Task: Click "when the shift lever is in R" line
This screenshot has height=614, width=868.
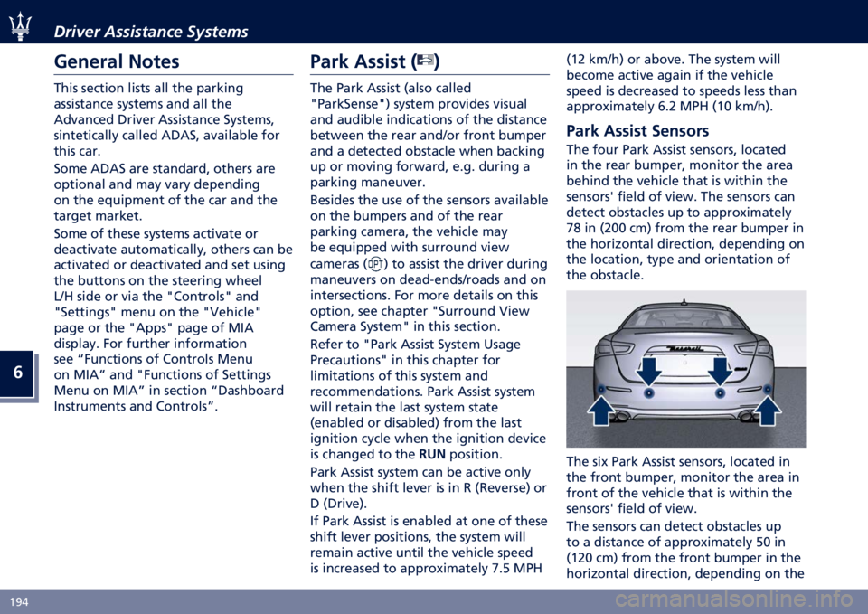Action: click(428, 488)
